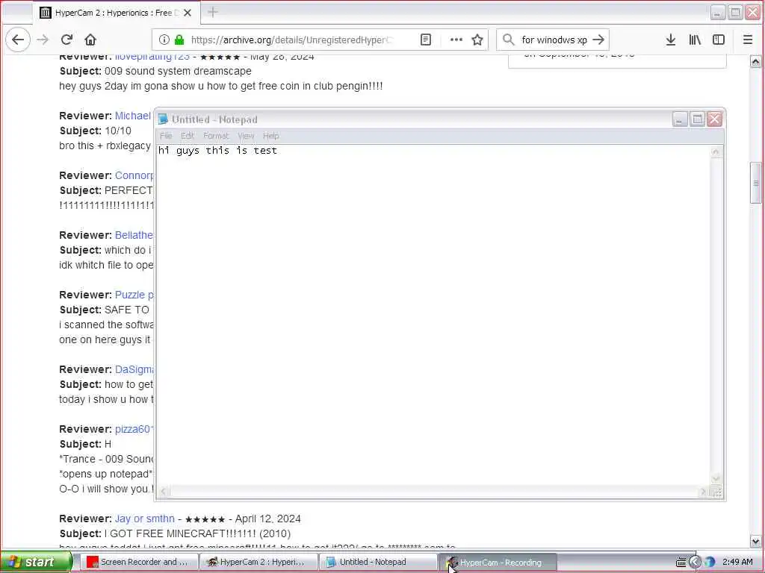Switch to Screen Recorder taskbar button
Image resolution: width=765 pixels, height=573 pixels.
click(139, 563)
